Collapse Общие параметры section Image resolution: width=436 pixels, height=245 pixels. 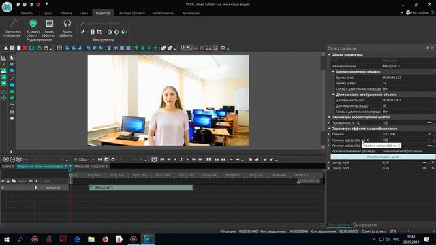(329, 54)
